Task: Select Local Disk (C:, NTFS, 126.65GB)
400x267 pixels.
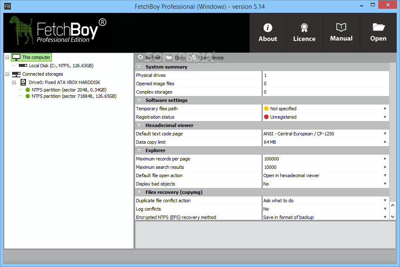Action: click(x=61, y=66)
